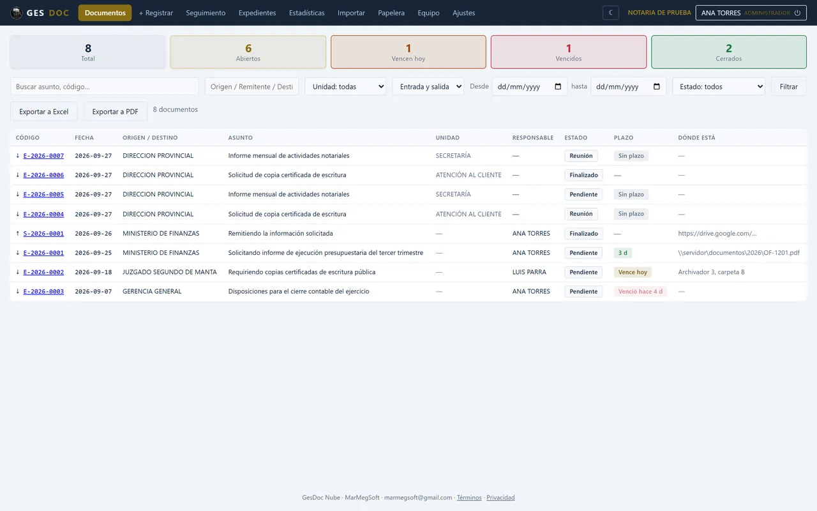
Task: Open the calendar picker for Desde date
Action: 558,87
